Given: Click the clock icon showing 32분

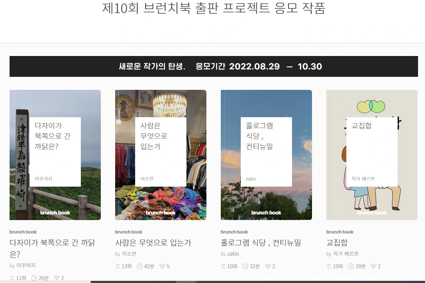Looking at the screenshot, I should pos(245,266).
